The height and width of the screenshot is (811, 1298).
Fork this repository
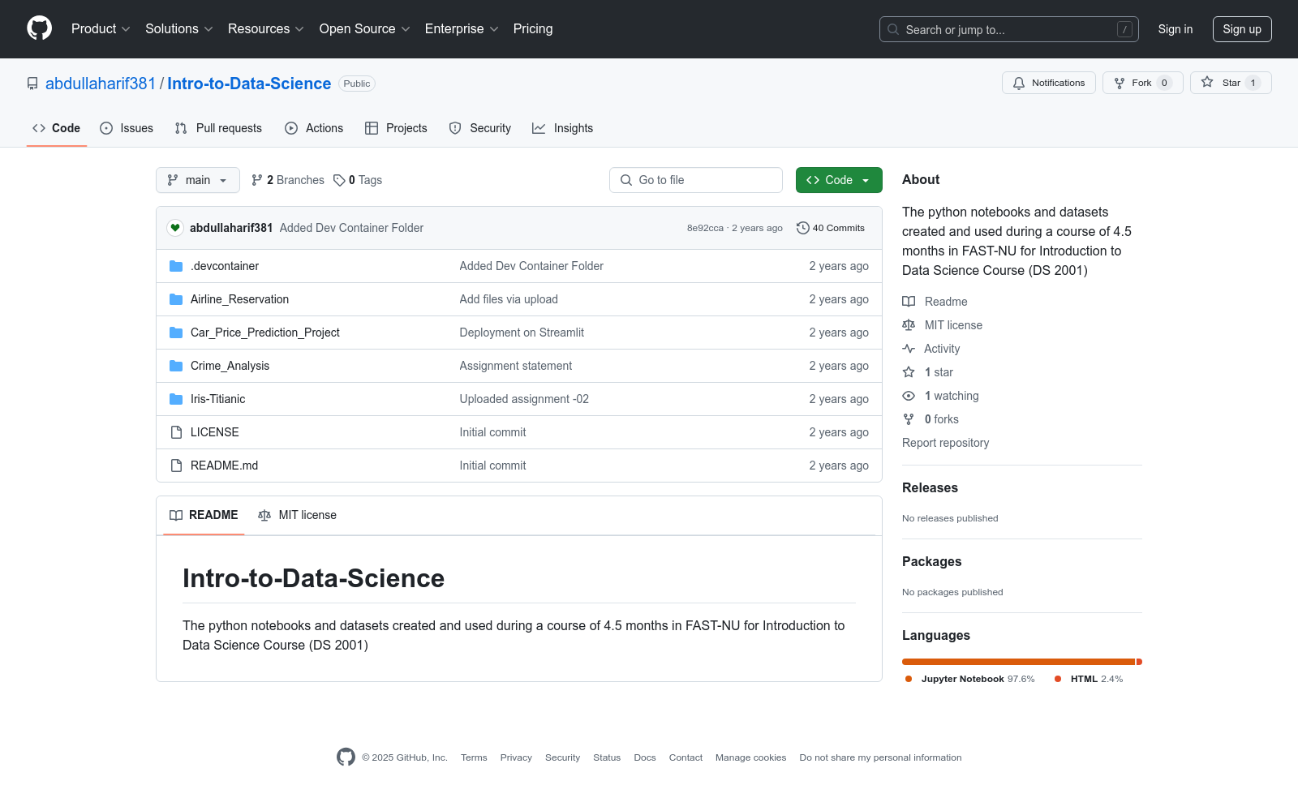tap(1143, 83)
